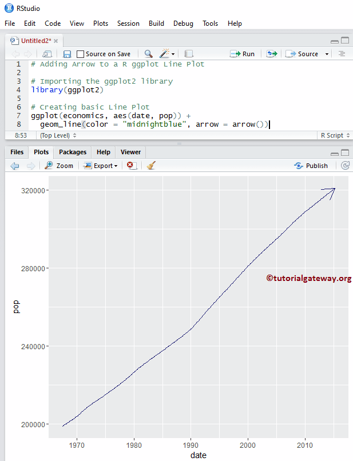Switch to the Packages tab
The height and width of the screenshot is (461, 353).
pos(73,152)
